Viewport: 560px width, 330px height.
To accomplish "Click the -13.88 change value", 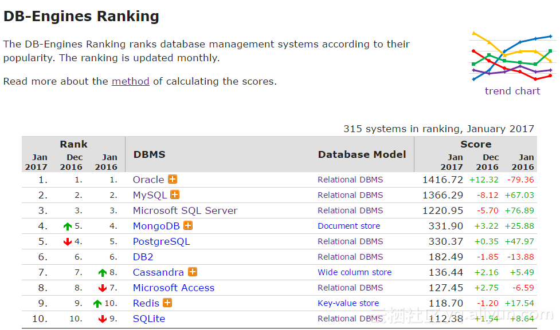I will 520,257.
